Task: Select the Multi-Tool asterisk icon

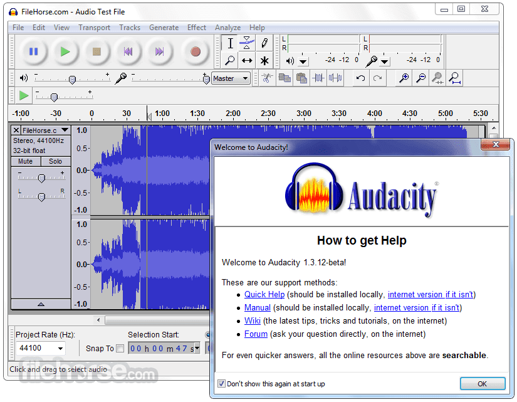Action: (264, 61)
